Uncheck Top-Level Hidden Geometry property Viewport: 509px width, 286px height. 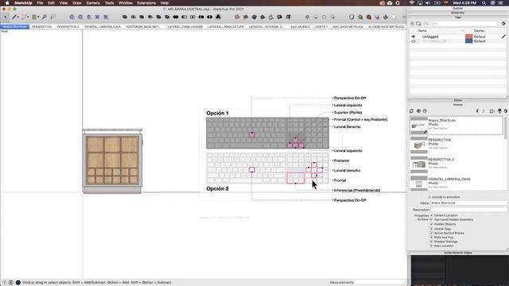pyautogui.click(x=431, y=219)
